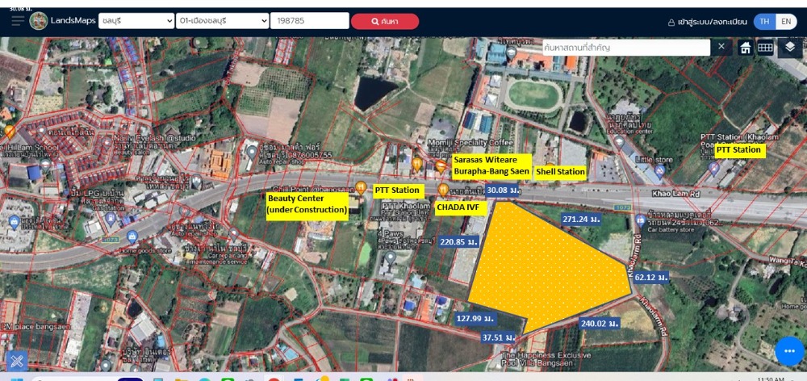Click the grid table icon on the map toolbar
The image size is (807, 381).
click(x=765, y=48)
